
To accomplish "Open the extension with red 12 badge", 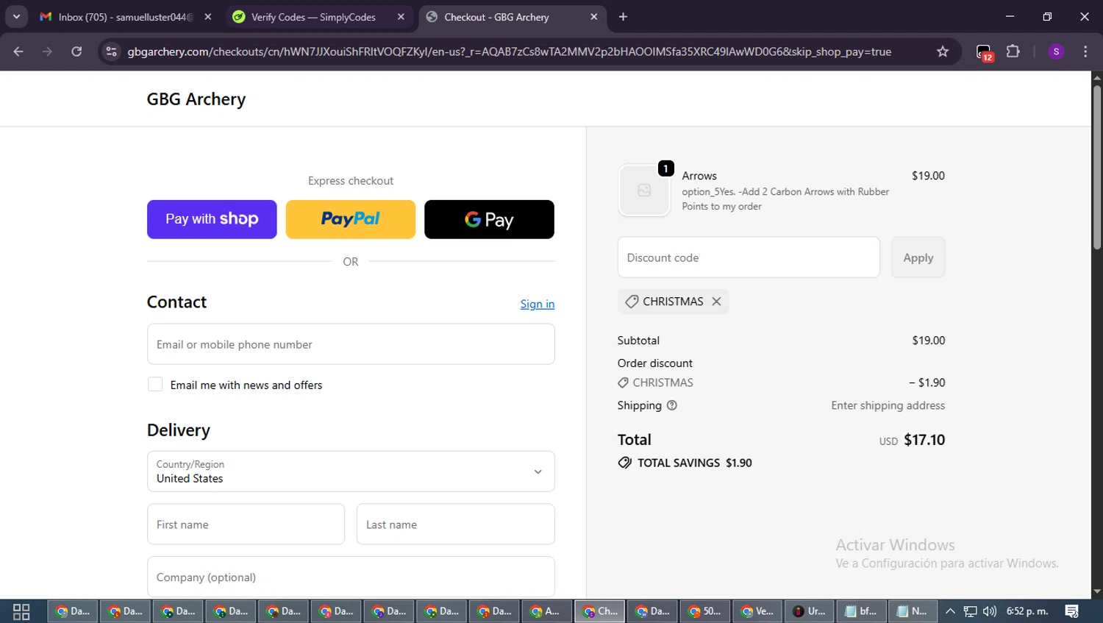I will coord(984,52).
